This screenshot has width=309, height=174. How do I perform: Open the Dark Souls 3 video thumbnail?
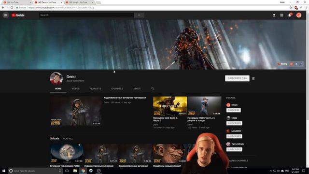tap(170, 106)
